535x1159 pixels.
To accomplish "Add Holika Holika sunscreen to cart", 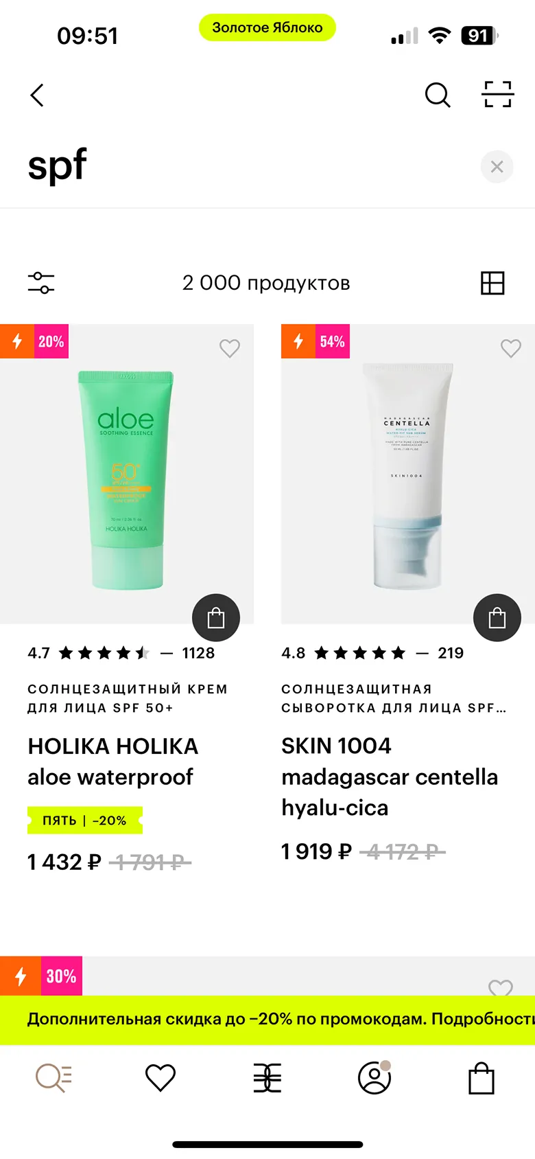I will point(216,618).
